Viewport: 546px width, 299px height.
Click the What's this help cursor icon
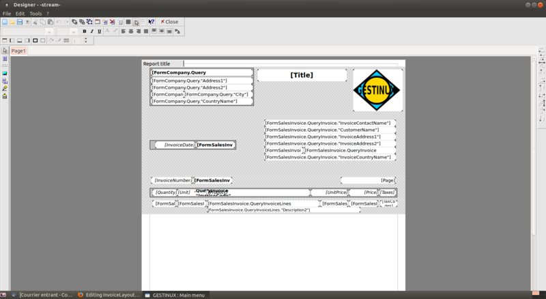(151, 22)
